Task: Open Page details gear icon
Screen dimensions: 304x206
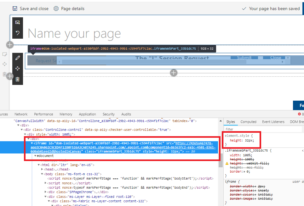Action: (56, 8)
